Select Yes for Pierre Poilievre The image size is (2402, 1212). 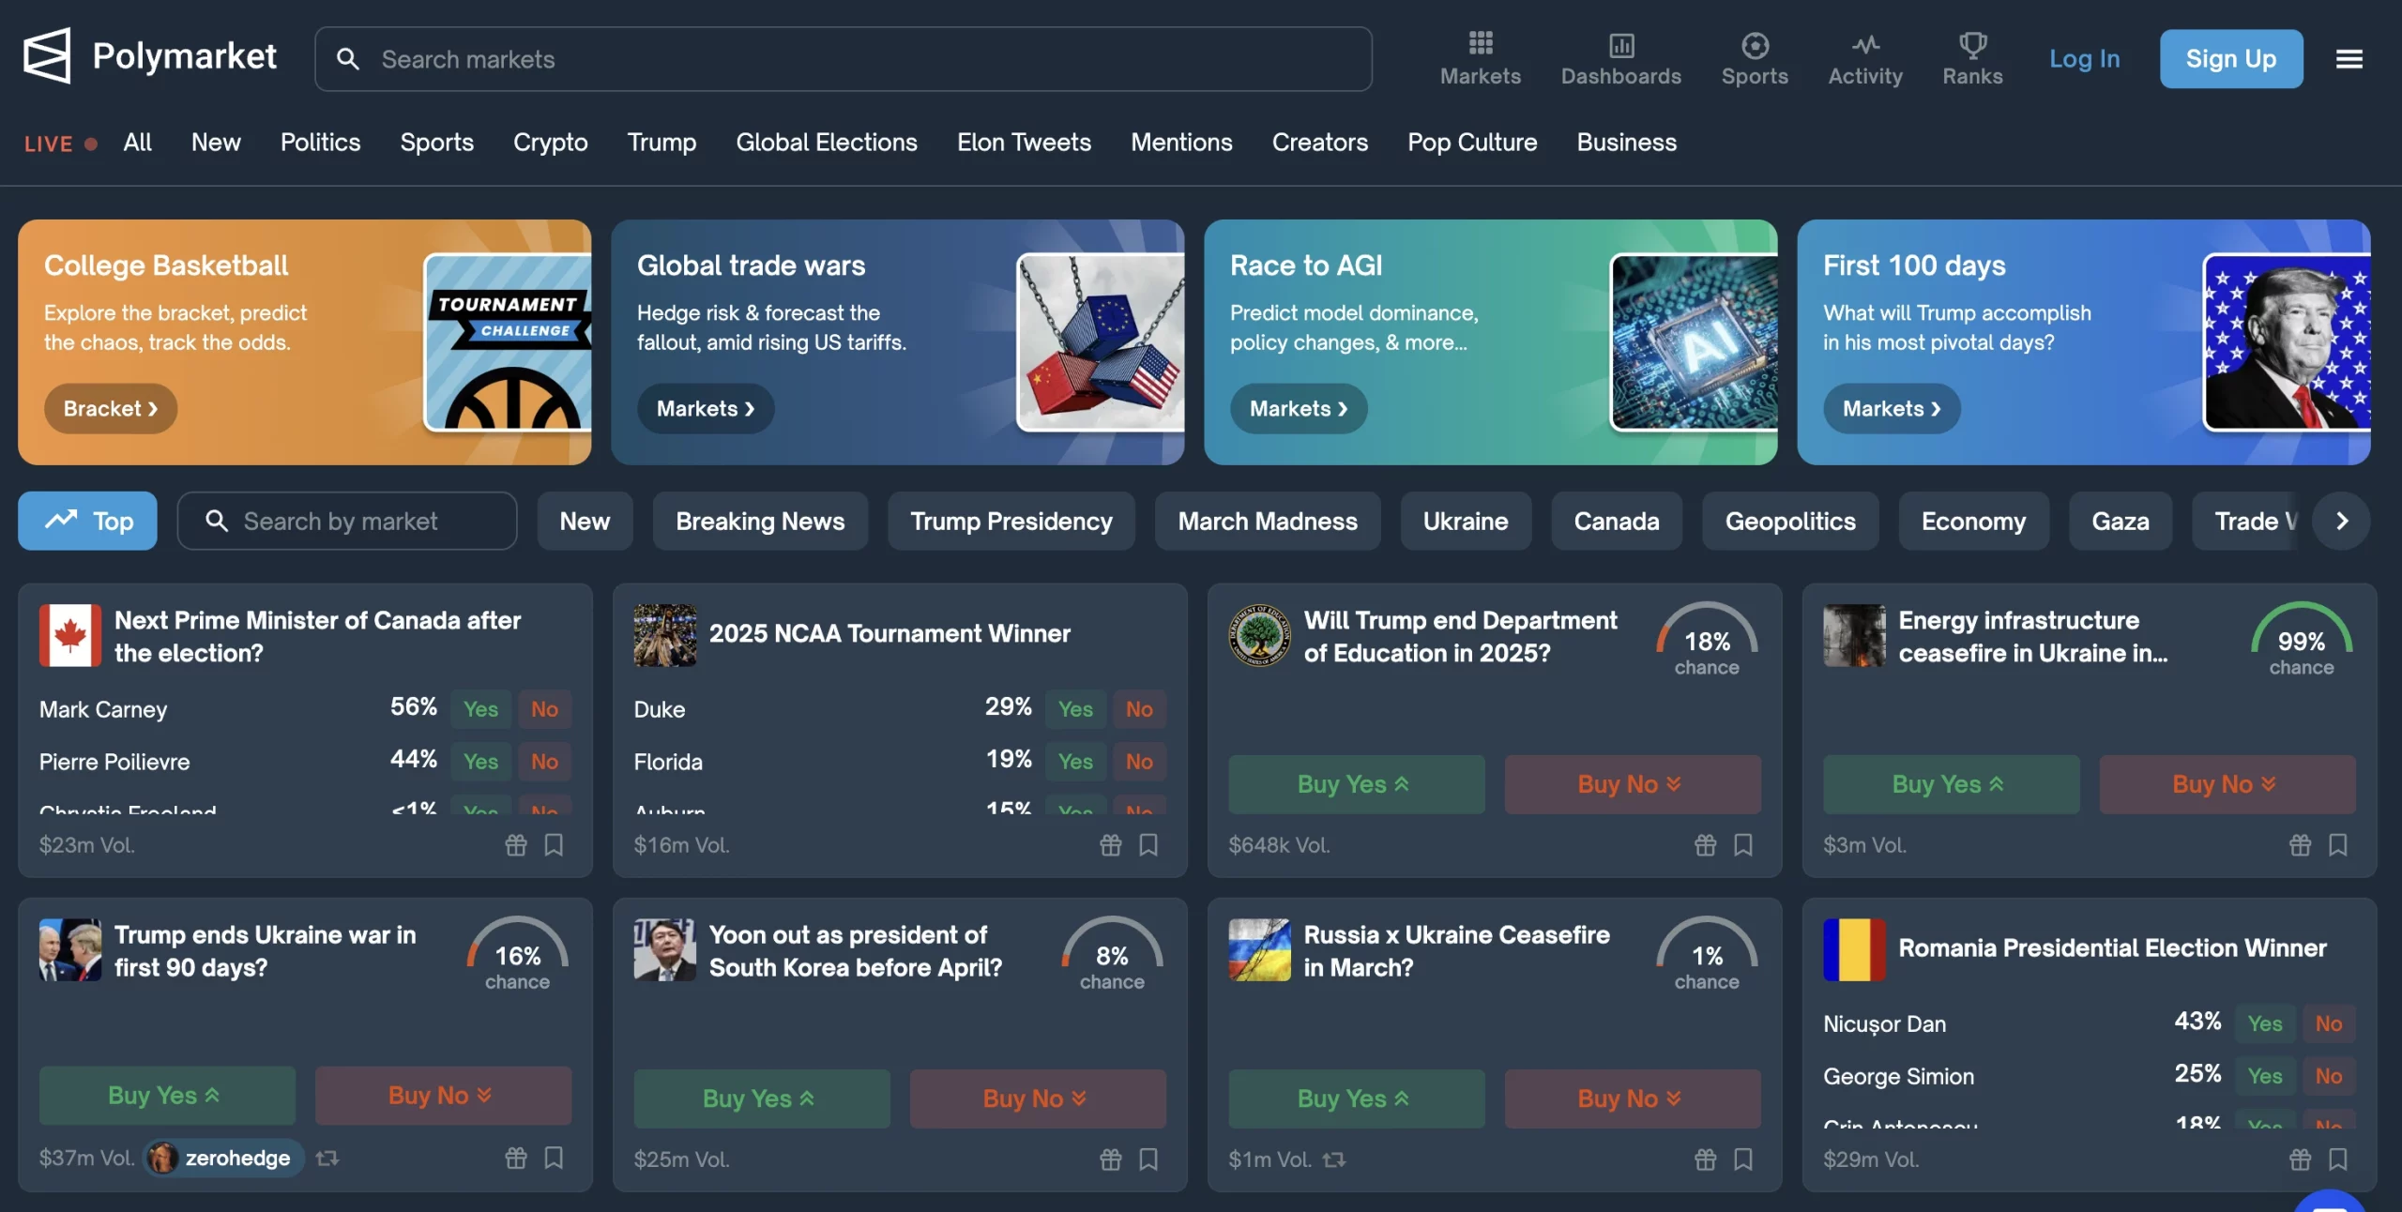pos(480,762)
